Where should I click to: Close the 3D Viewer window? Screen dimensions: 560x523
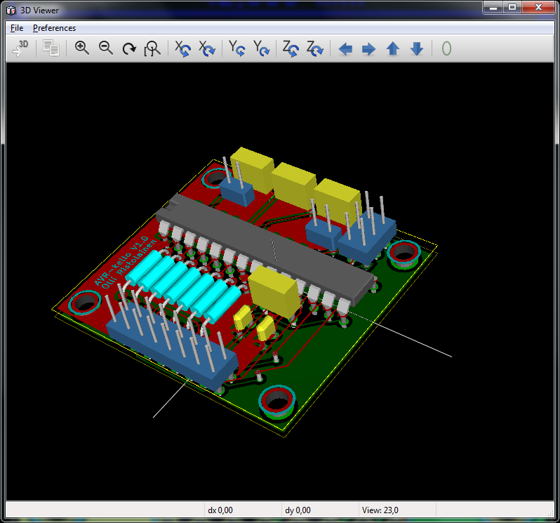point(539,7)
